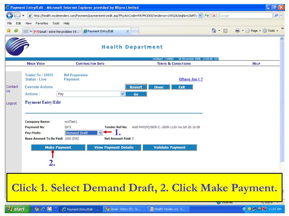This screenshot has height=216, width=289.
Task: Click the Done button
Action: tap(159, 87)
